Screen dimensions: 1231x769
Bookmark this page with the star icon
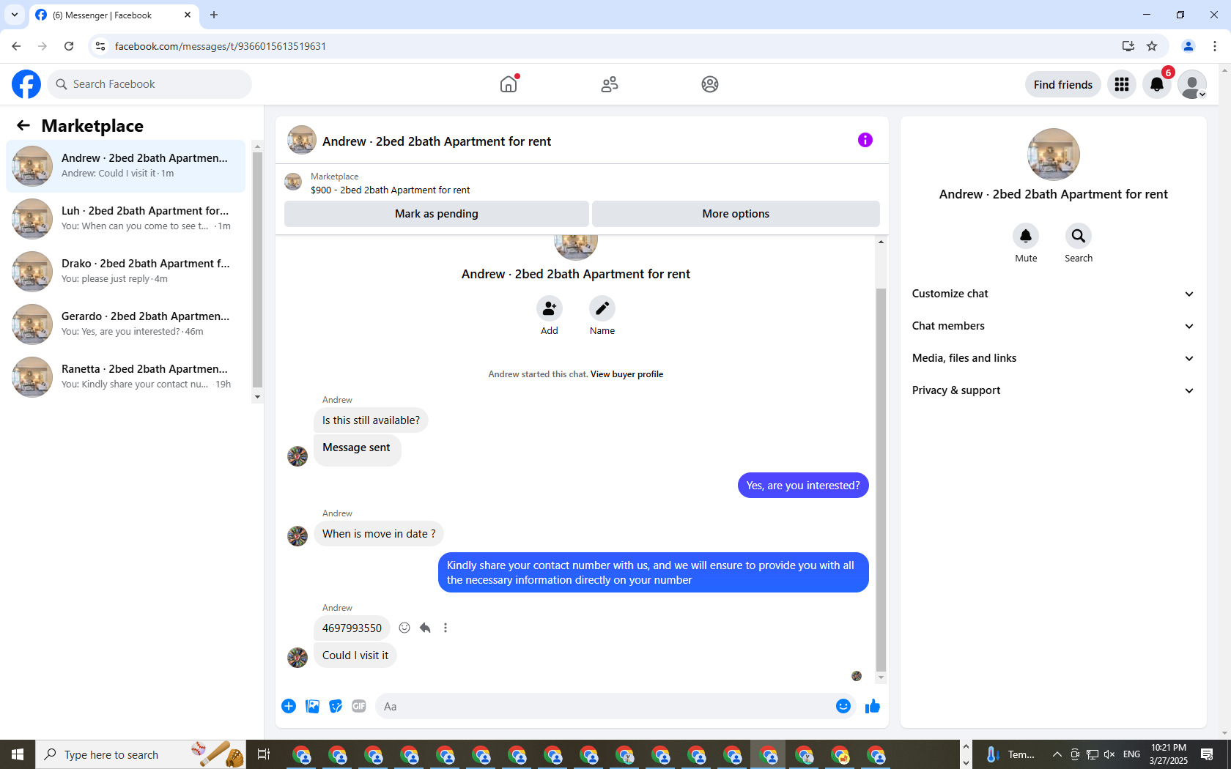pyautogui.click(x=1152, y=46)
